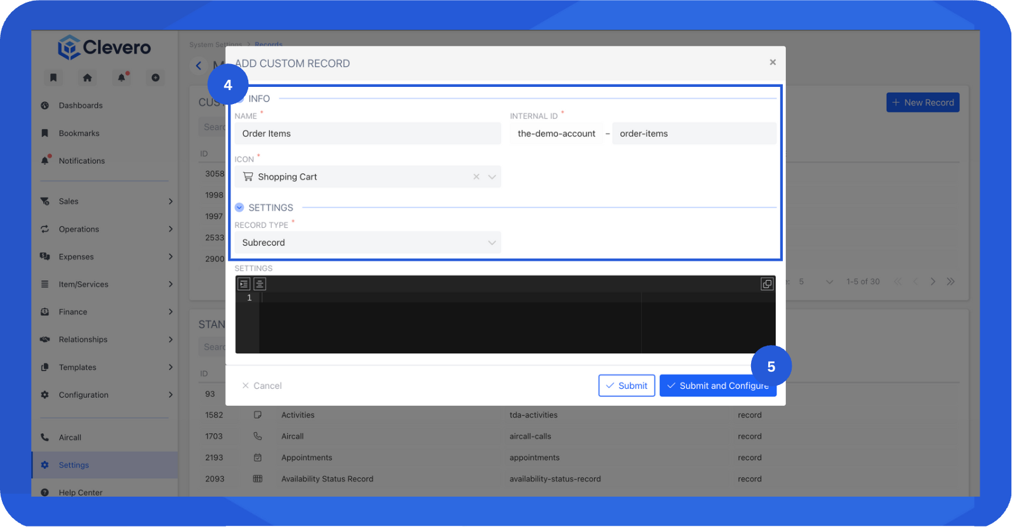Expand the Finance menu chevron
The height and width of the screenshot is (529, 1012).
pos(171,311)
